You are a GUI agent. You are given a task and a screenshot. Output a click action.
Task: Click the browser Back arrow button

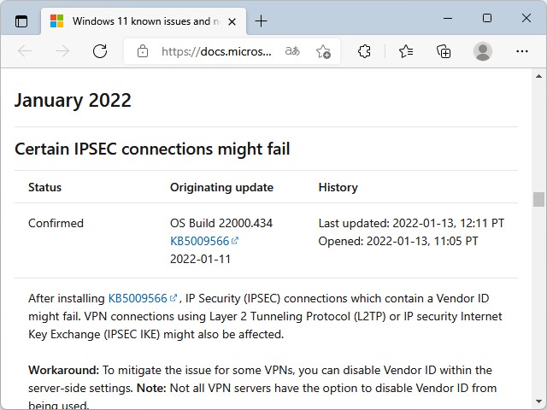point(25,51)
